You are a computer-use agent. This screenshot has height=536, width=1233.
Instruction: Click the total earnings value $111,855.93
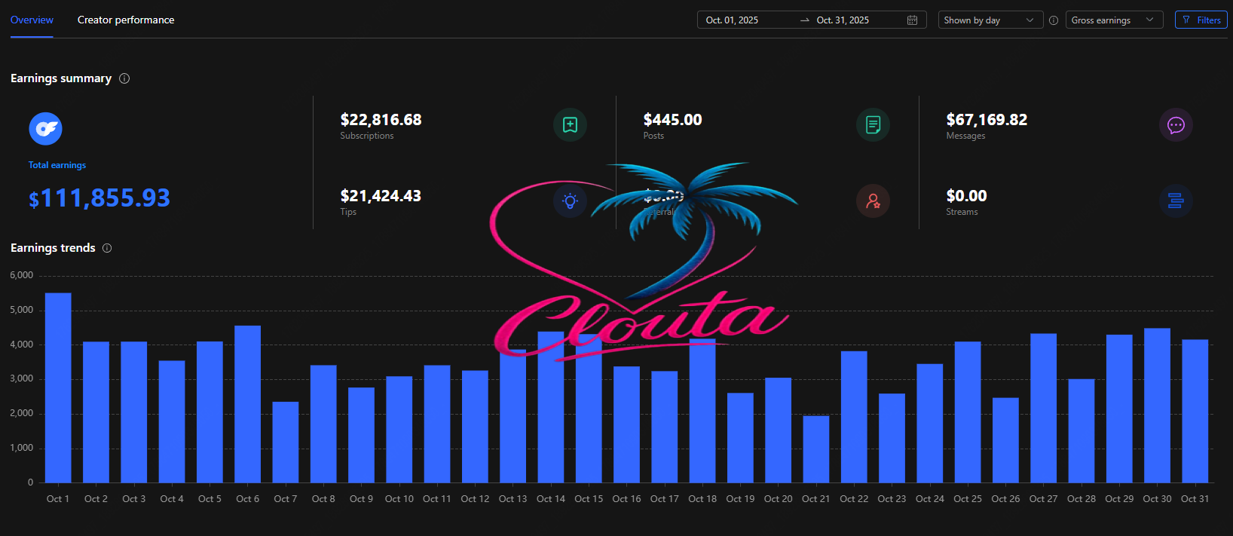[x=99, y=198]
